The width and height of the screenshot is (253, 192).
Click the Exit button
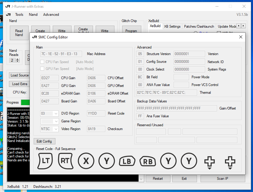[184, 179]
